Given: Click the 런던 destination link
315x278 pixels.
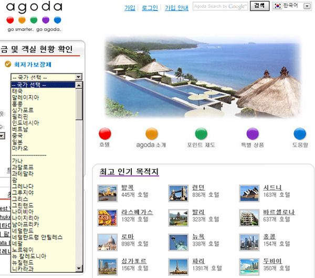Looking at the screenshot, I should click(198, 187).
